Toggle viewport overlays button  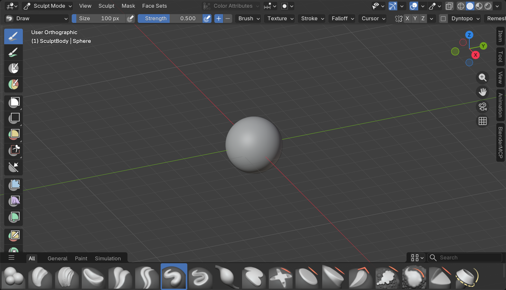pos(414,6)
